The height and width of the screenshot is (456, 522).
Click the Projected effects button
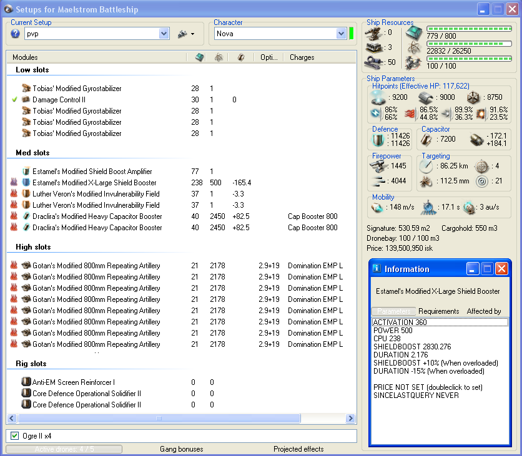[x=298, y=449]
